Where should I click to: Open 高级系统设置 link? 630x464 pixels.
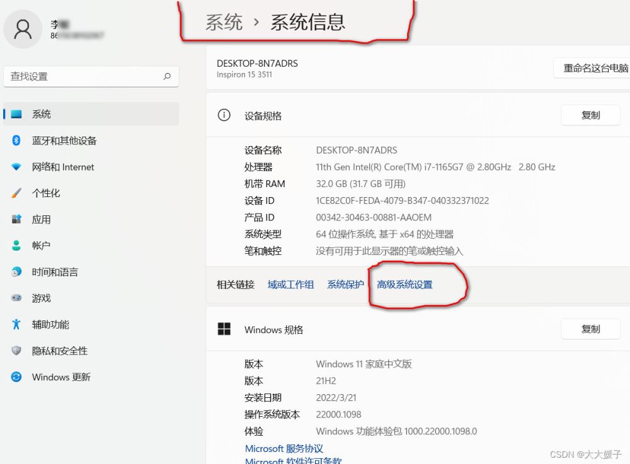click(x=404, y=285)
